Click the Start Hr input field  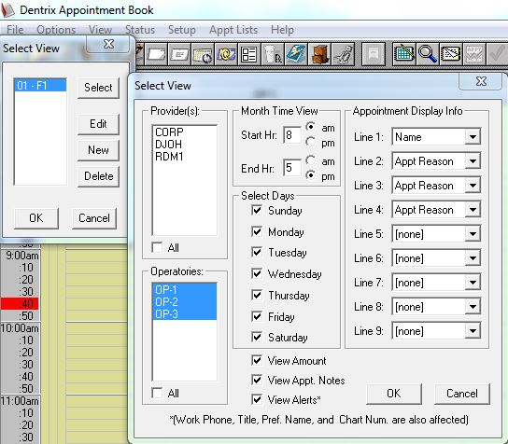point(292,134)
